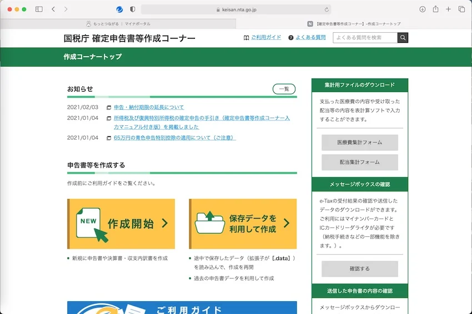Click the 作成コーナートップ heading
472x314 pixels.
tap(93, 57)
